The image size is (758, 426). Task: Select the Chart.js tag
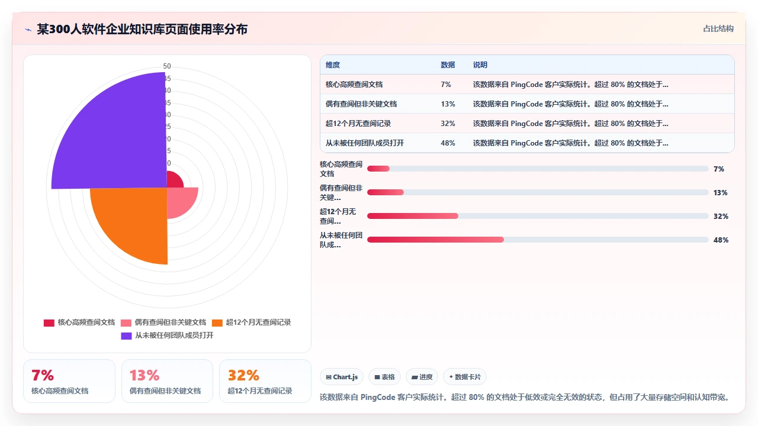[x=342, y=377]
